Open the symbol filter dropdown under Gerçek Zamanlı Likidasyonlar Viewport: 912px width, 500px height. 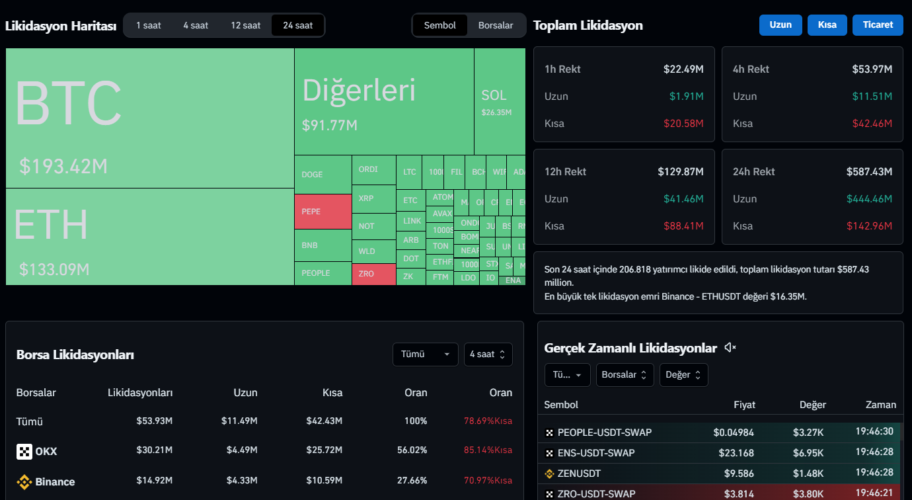(x=568, y=375)
